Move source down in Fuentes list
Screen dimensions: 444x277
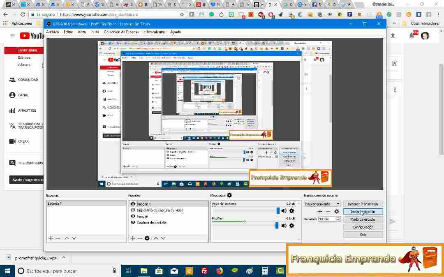click(163, 238)
